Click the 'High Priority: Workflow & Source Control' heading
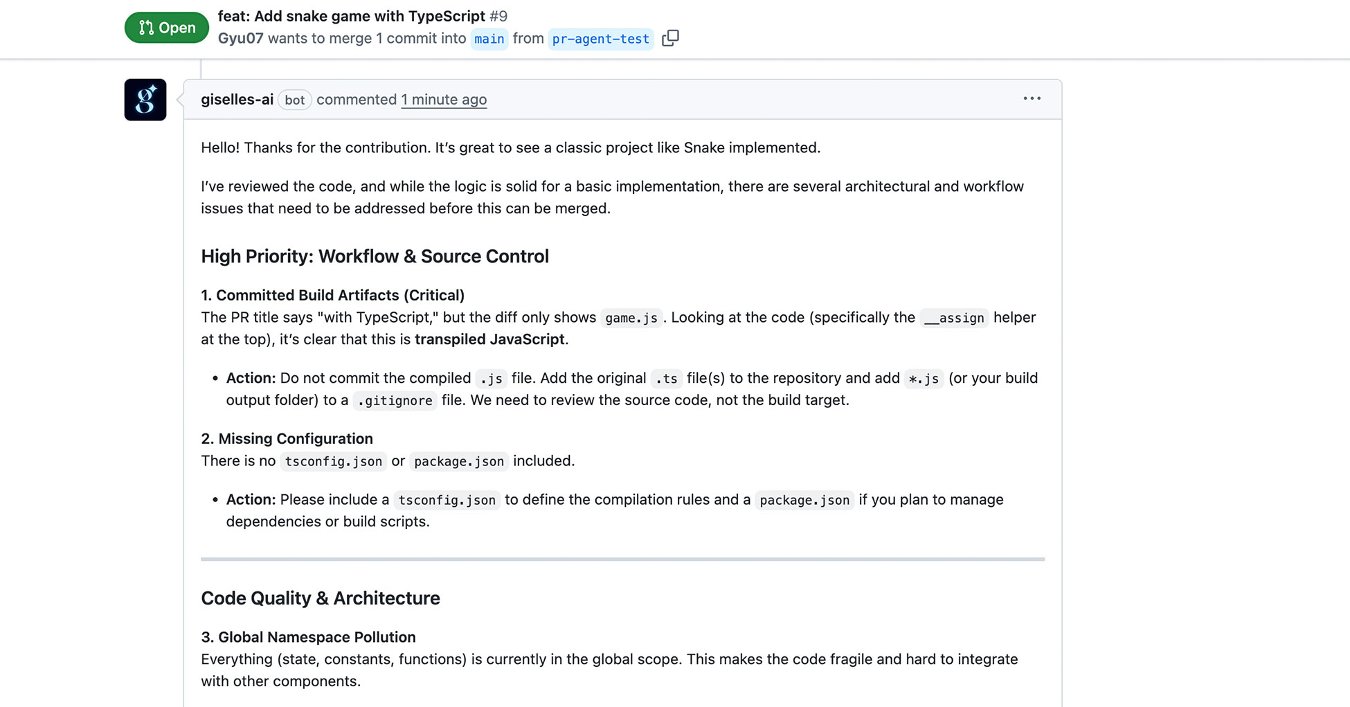The height and width of the screenshot is (707, 1350). 375,256
